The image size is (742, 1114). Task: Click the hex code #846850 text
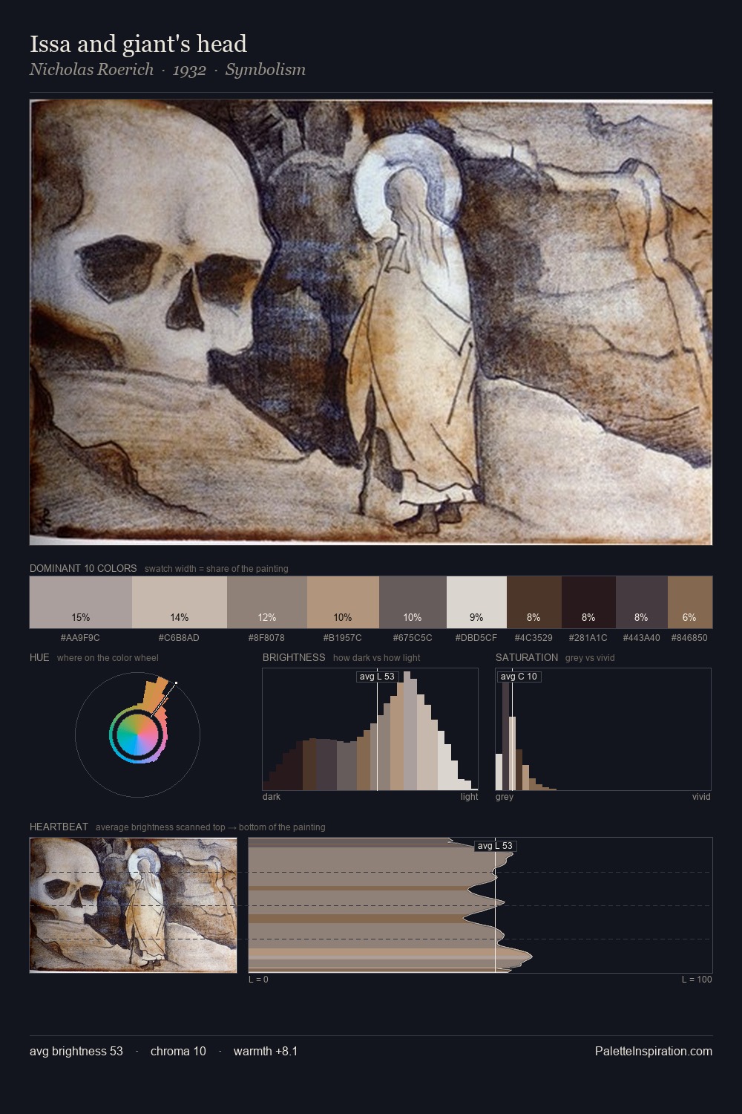click(689, 638)
